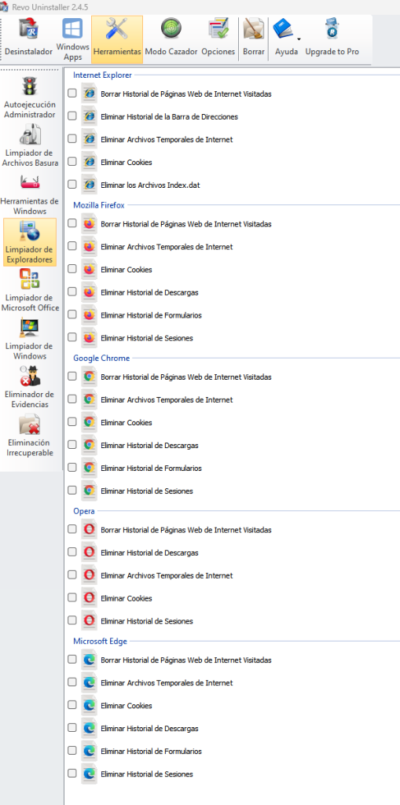Screen dimensions: 400x805
Task: Check Chrome Eliminar Archivos Temporales de Internet
Action: click(72, 399)
